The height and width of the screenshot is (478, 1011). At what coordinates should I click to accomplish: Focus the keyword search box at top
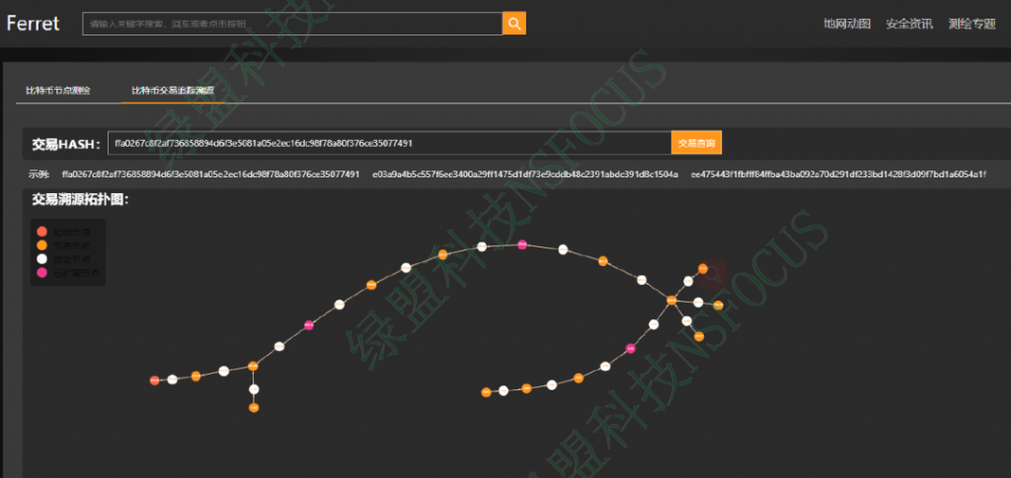pos(292,24)
